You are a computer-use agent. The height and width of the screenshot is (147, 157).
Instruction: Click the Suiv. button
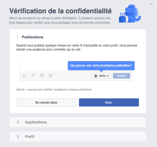[109, 102]
